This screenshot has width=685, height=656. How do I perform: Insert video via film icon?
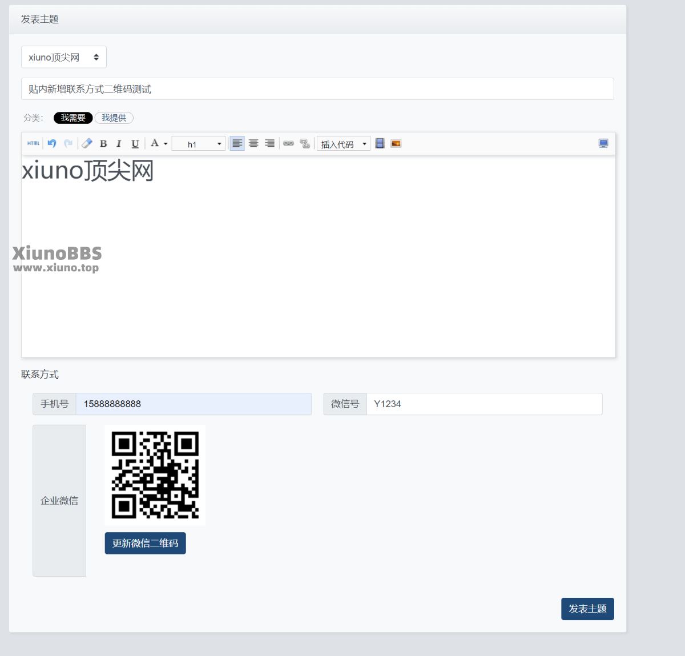pos(380,143)
